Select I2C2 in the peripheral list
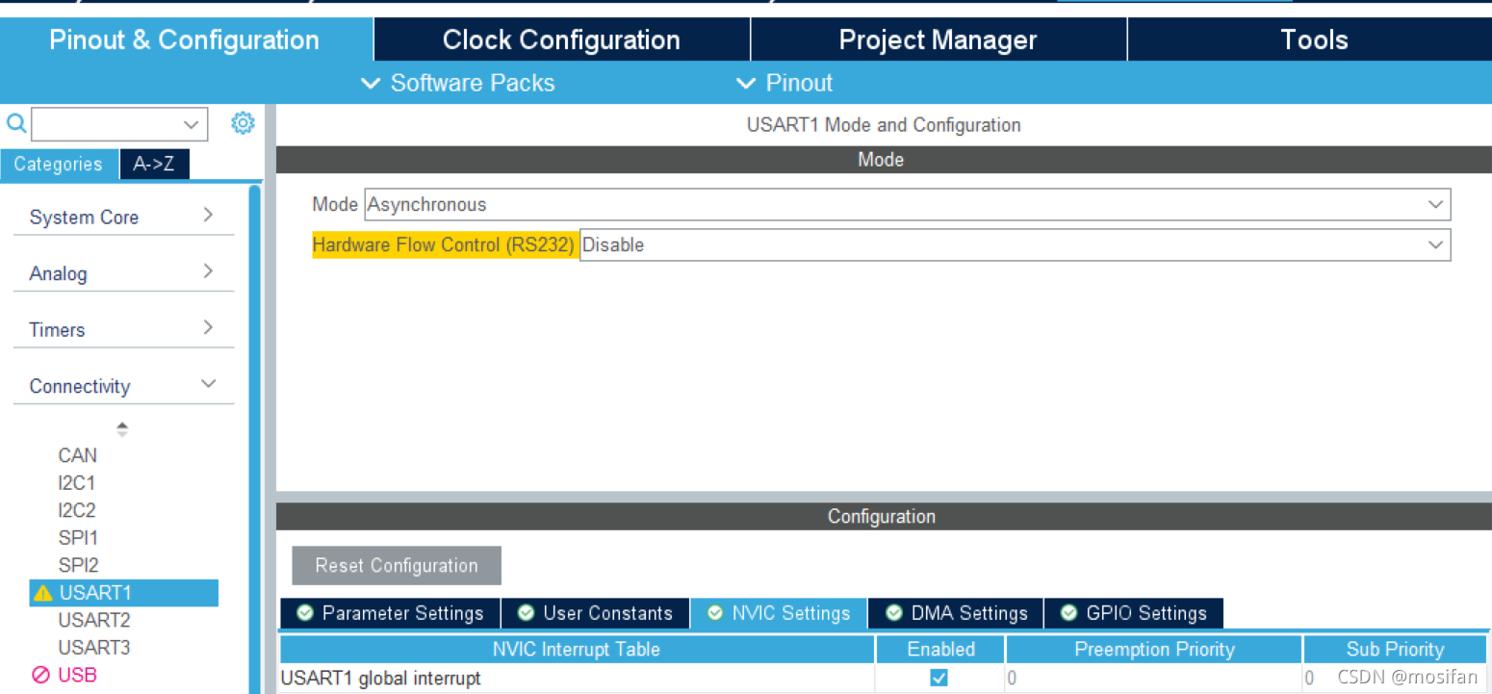Viewport: 1492px width, 694px height. 77,510
